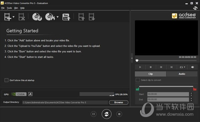Pause the conversion tasks

click(x=93, y=114)
